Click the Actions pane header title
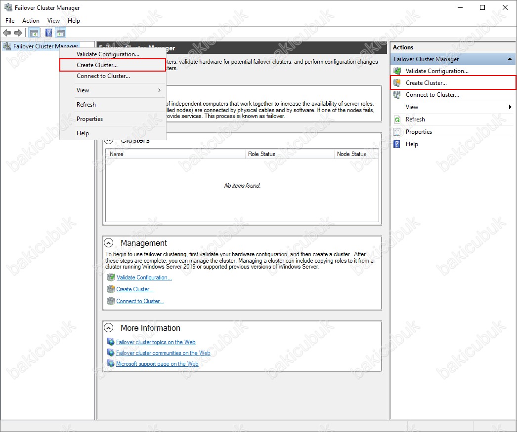 click(403, 47)
